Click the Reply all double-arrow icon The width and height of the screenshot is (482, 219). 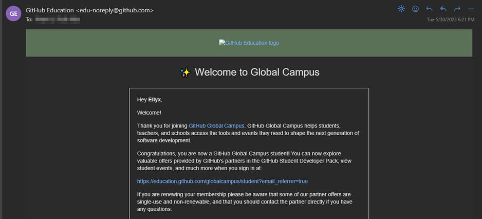tap(443, 9)
